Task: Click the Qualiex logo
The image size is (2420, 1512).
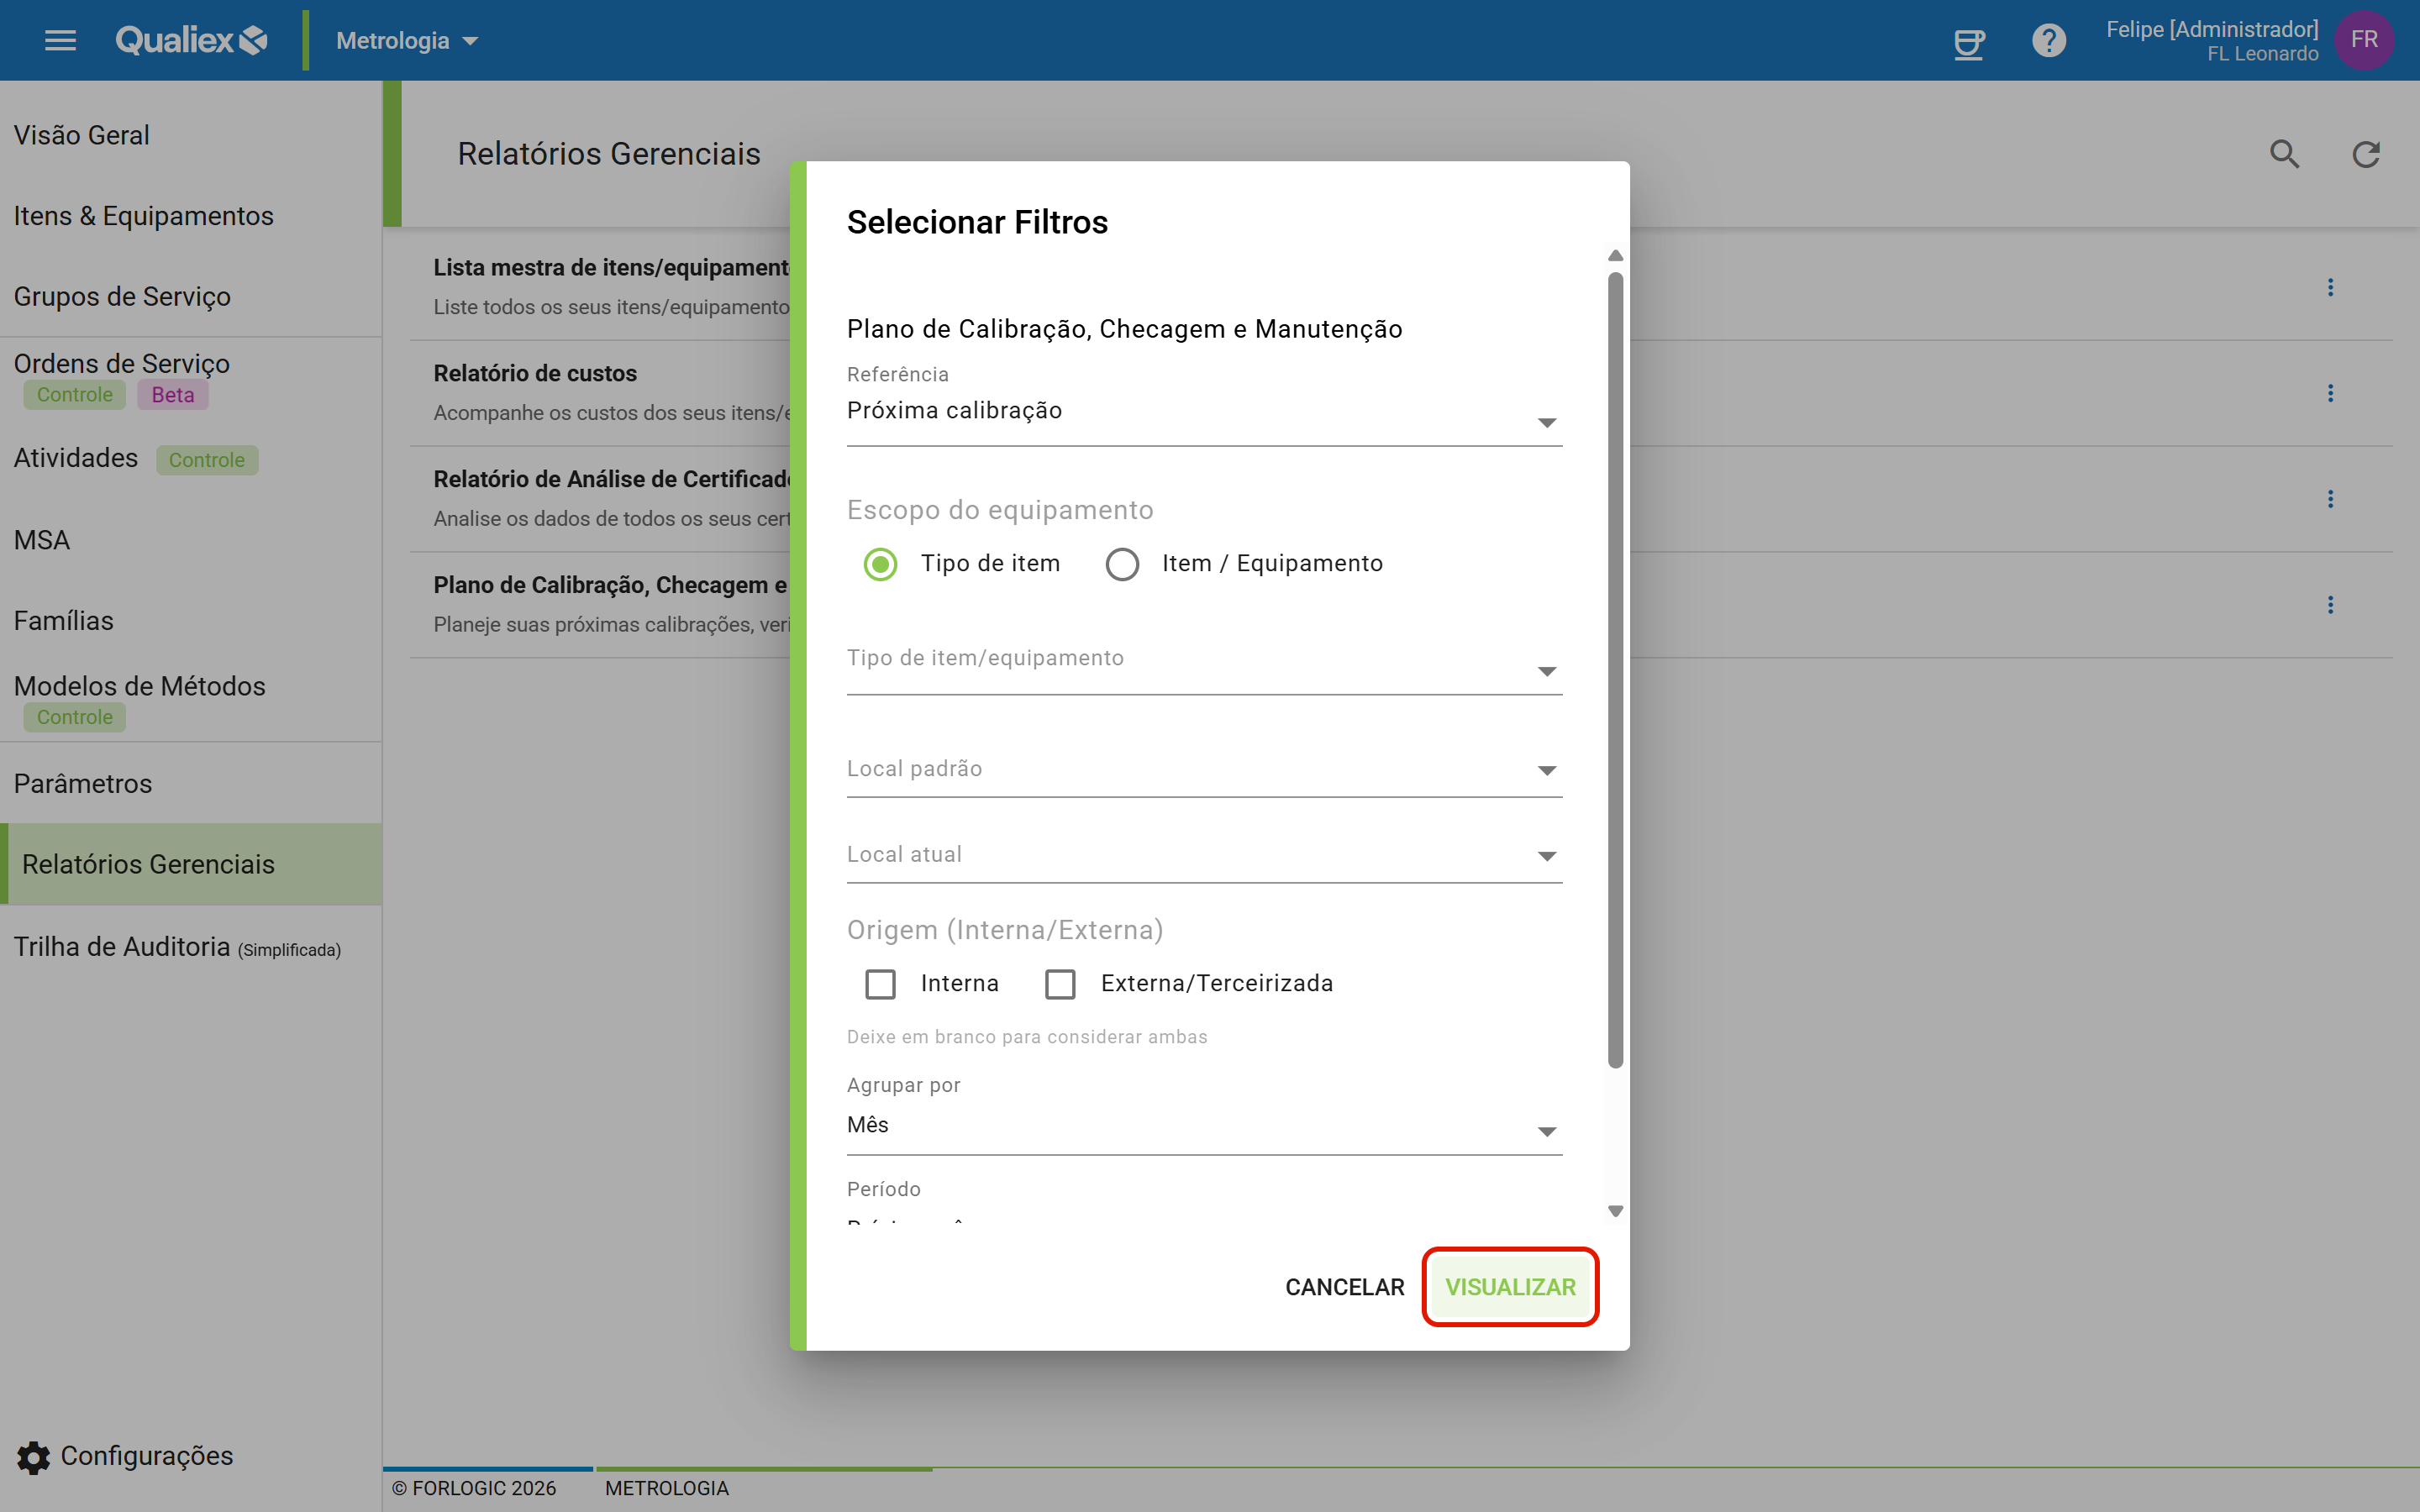Action: tap(191, 40)
